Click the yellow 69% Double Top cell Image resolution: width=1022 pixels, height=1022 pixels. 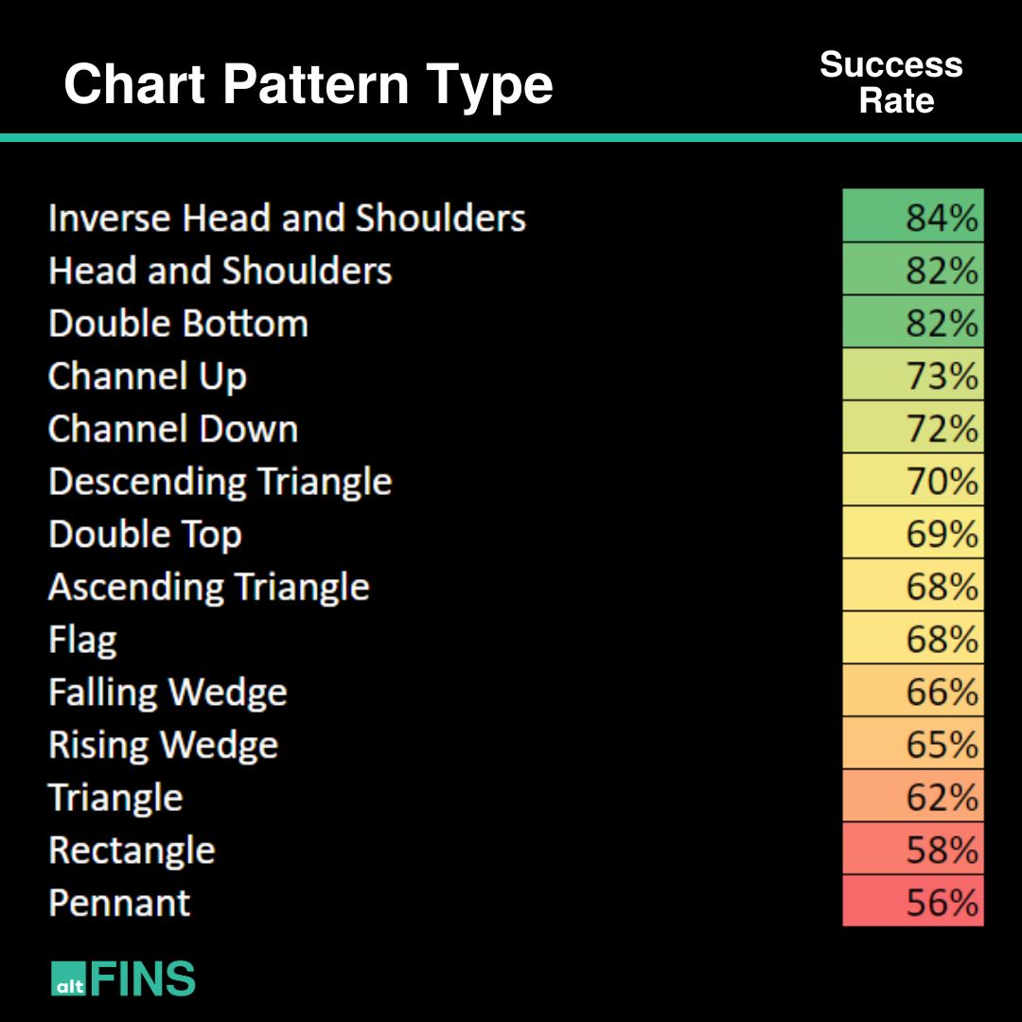pyautogui.click(x=913, y=534)
